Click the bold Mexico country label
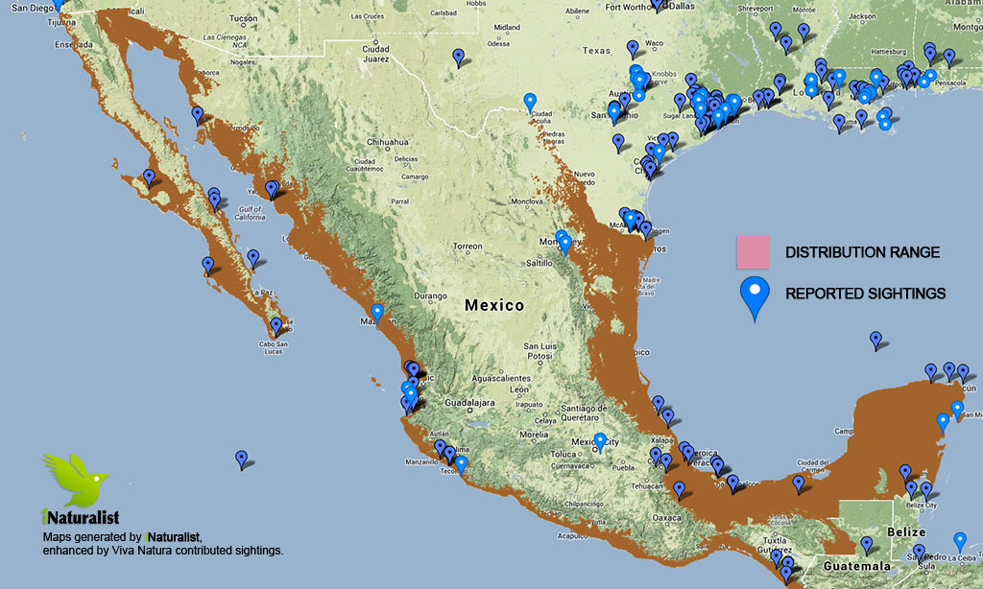This screenshot has height=589, width=983. [494, 306]
